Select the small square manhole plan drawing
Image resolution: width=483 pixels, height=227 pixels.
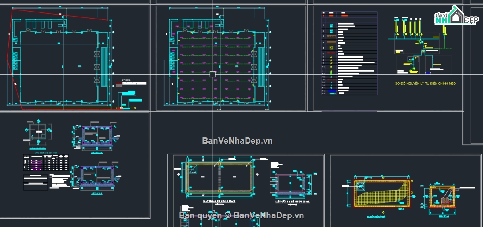(x=39, y=133)
